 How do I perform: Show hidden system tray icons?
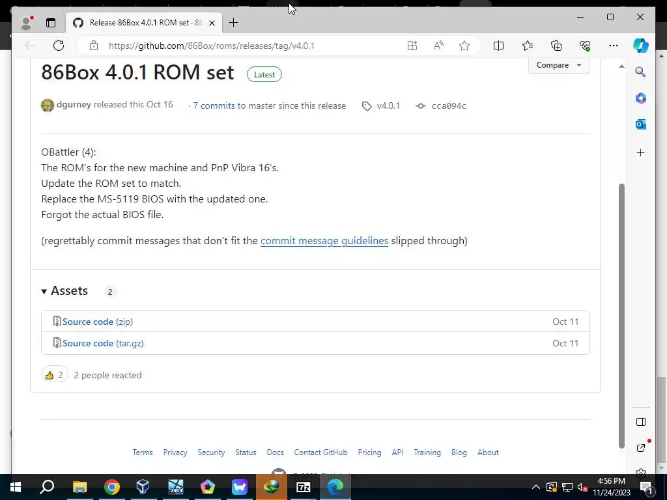pyautogui.click(x=536, y=487)
